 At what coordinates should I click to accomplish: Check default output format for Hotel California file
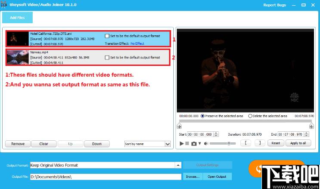[107, 36]
